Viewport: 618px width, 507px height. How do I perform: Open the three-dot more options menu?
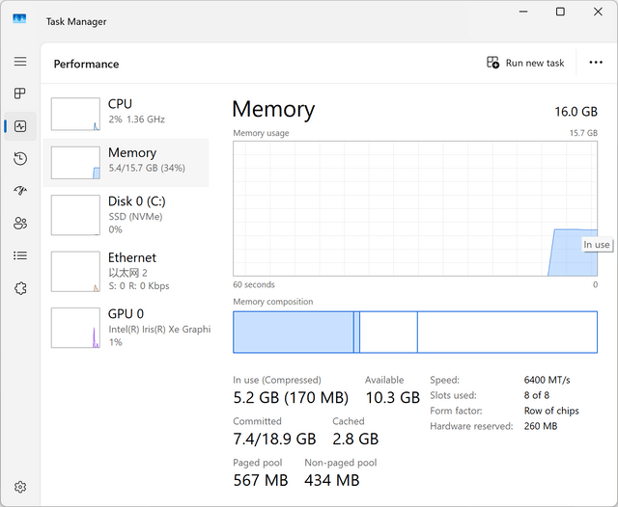pyautogui.click(x=596, y=63)
